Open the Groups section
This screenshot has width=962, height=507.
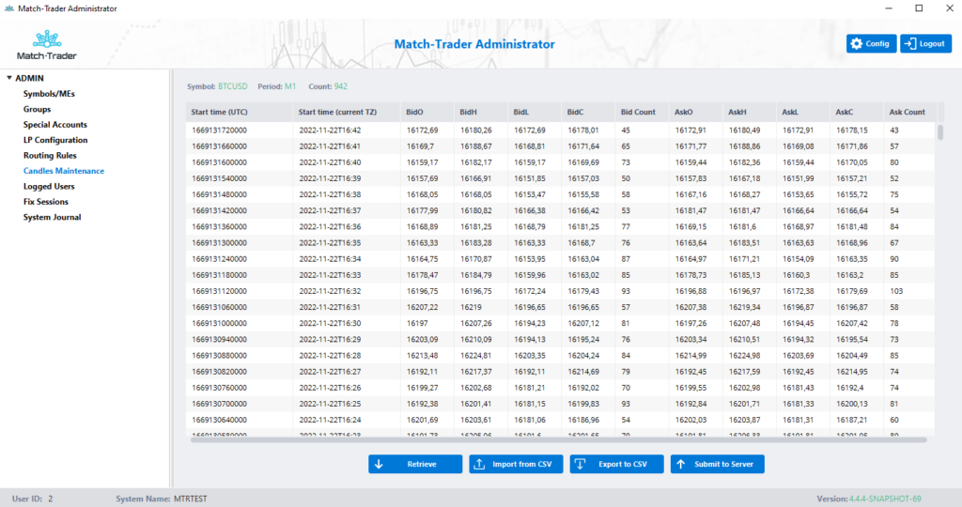(37, 109)
